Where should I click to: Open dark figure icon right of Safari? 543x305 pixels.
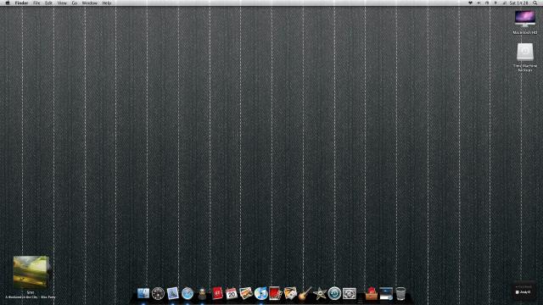tap(202, 293)
